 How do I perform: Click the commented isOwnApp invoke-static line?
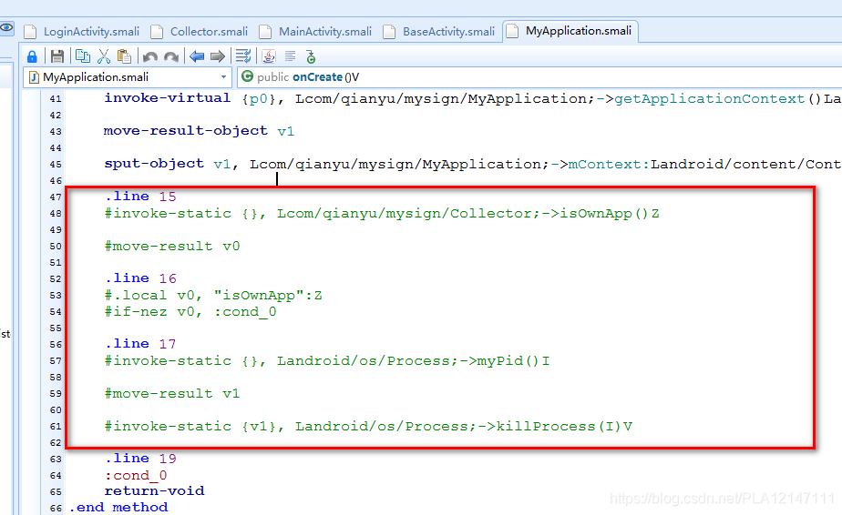pyautogui.click(x=382, y=214)
